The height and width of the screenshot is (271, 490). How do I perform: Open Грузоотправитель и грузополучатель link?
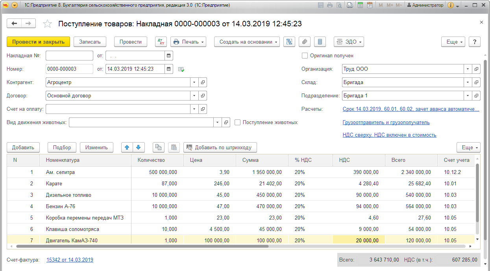386,123
